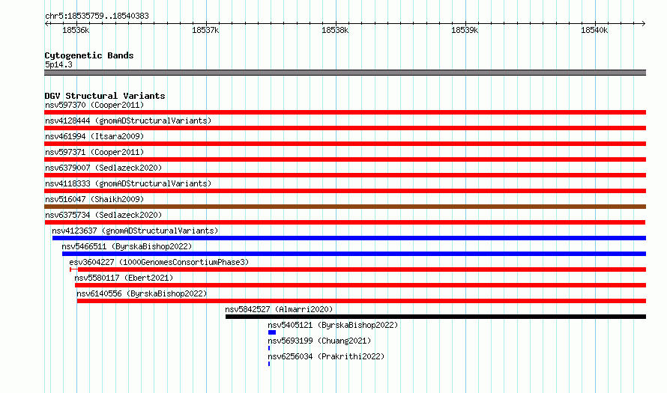
Task: Open the nsv5580117 (Ebert2021) label
Action: click(x=124, y=278)
